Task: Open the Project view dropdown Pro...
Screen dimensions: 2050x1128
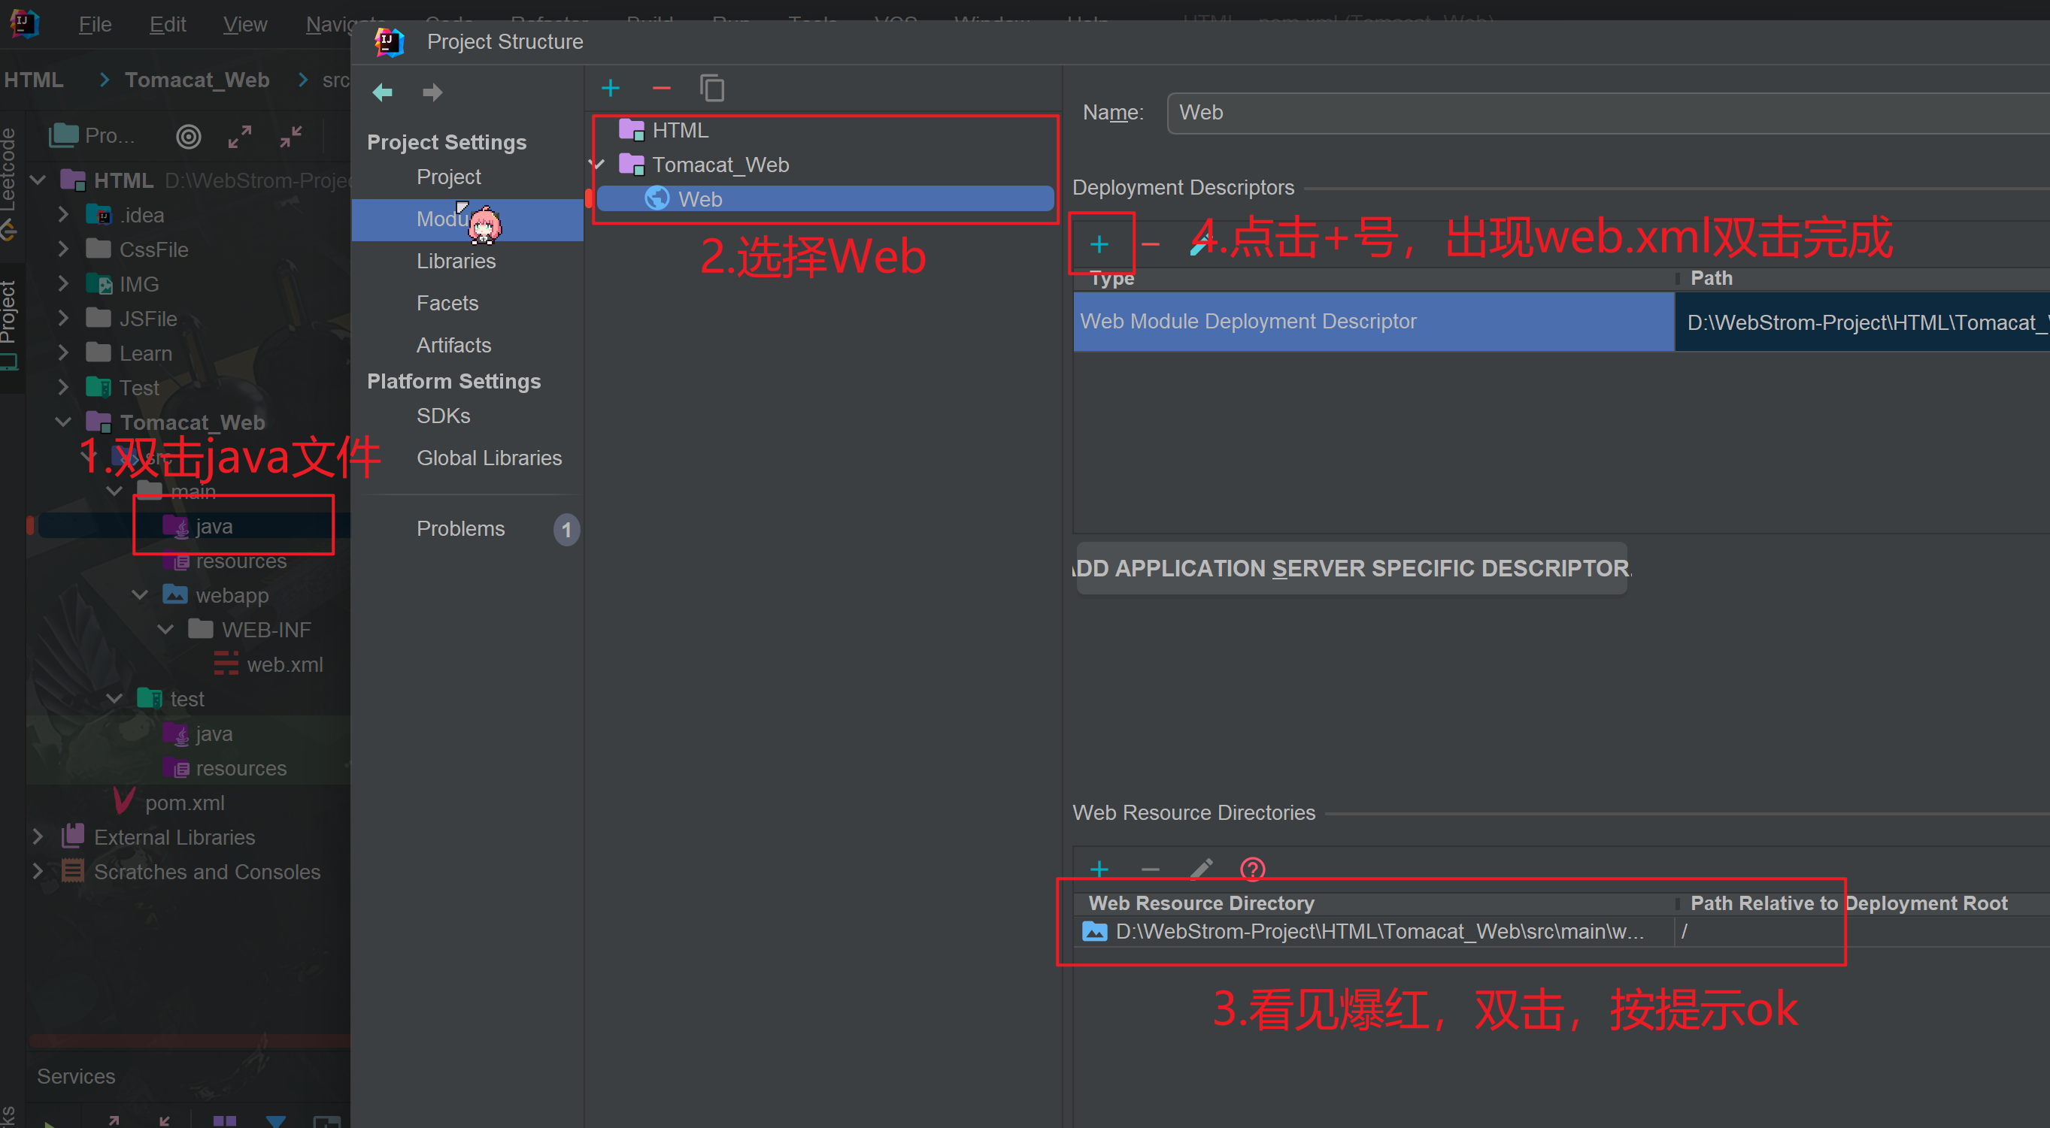Action: (x=91, y=136)
